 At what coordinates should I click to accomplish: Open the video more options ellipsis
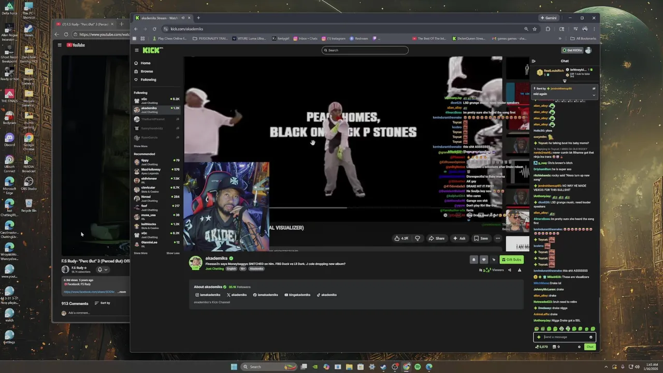(x=498, y=238)
